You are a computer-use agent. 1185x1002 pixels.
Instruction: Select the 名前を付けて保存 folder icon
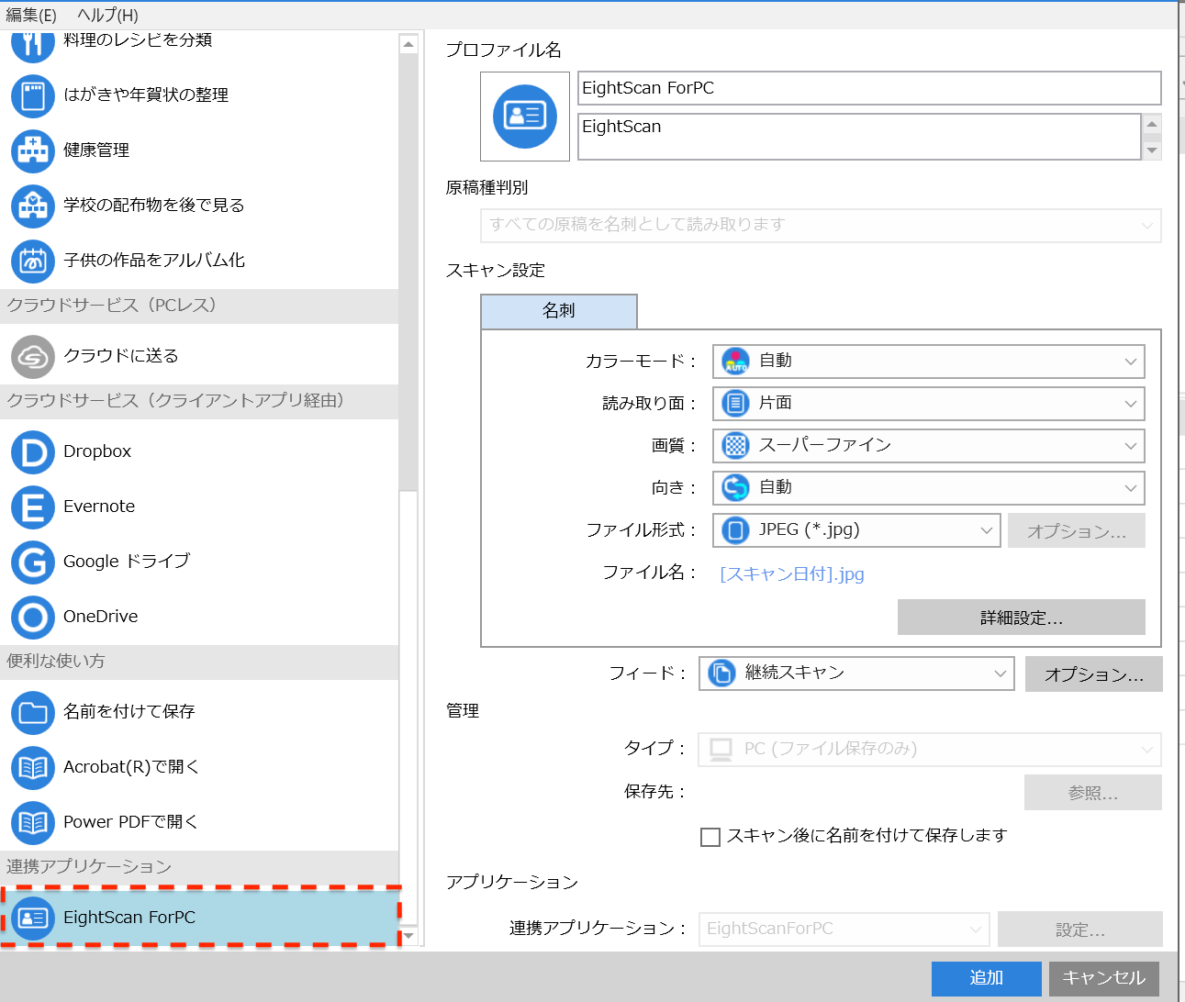[x=33, y=713]
